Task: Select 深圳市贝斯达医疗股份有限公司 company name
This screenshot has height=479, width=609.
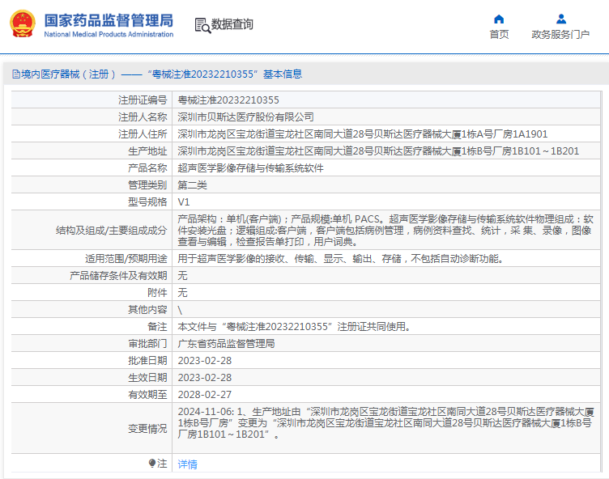Action: click(246, 117)
